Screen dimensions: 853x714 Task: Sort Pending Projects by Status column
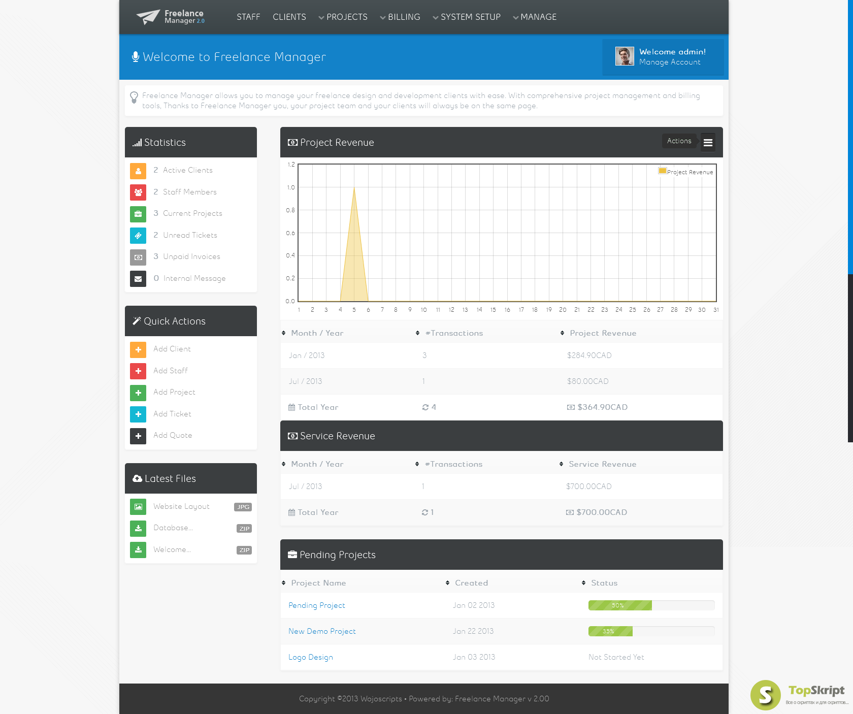tap(600, 583)
